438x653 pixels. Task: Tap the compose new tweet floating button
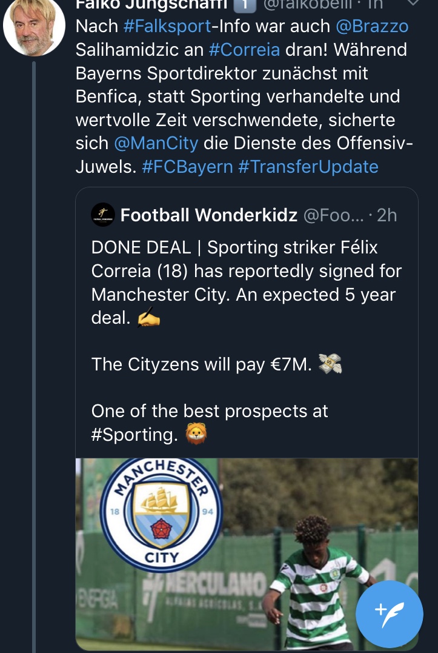[389, 614]
